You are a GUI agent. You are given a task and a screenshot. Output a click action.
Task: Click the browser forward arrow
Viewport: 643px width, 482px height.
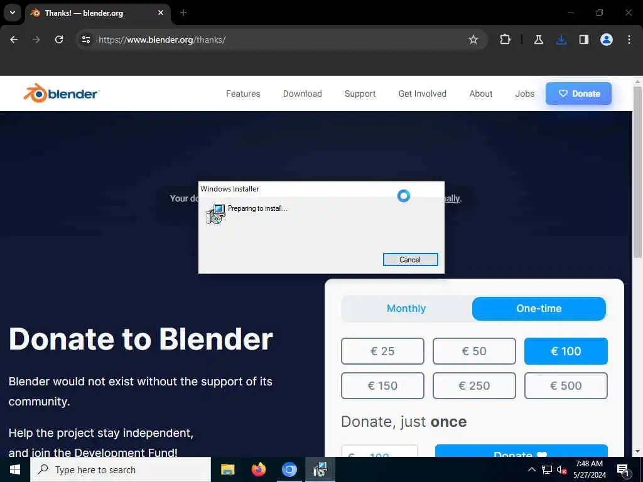(36, 40)
